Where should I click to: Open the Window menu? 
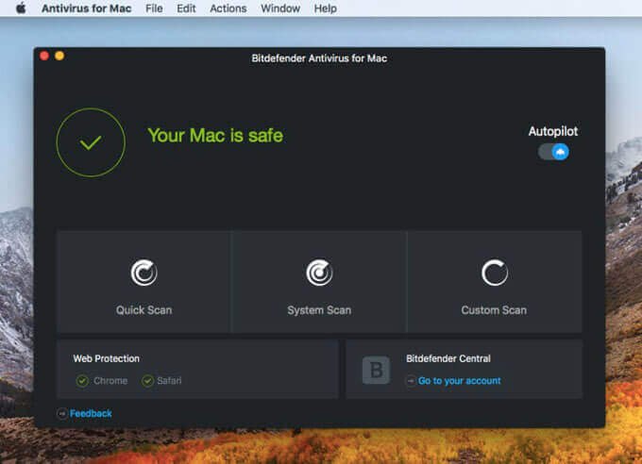point(280,8)
